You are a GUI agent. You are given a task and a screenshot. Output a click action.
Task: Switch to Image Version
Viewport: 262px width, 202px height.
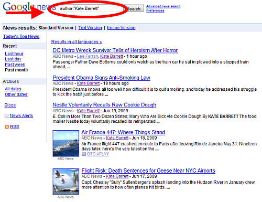click(121, 28)
